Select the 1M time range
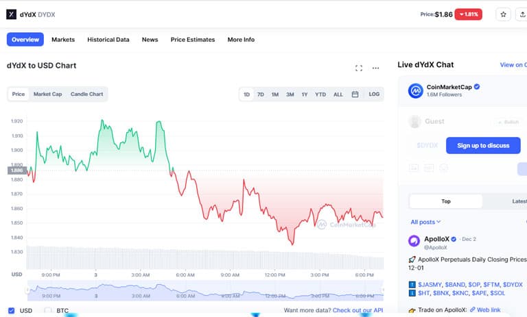Screen dimensions: 527x317 coord(275,94)
